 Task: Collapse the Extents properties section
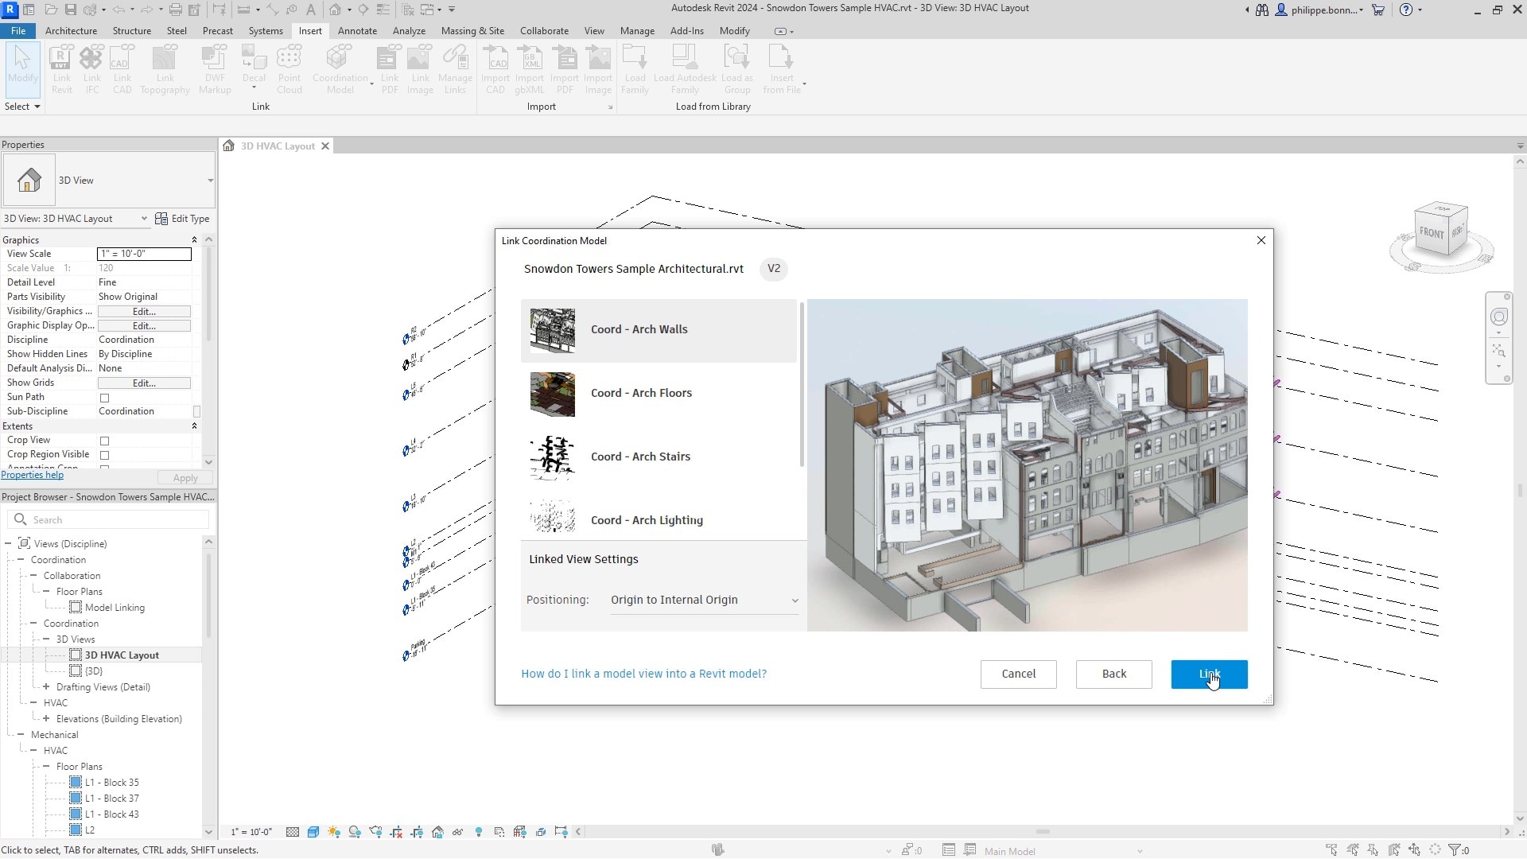pos(194,426)
